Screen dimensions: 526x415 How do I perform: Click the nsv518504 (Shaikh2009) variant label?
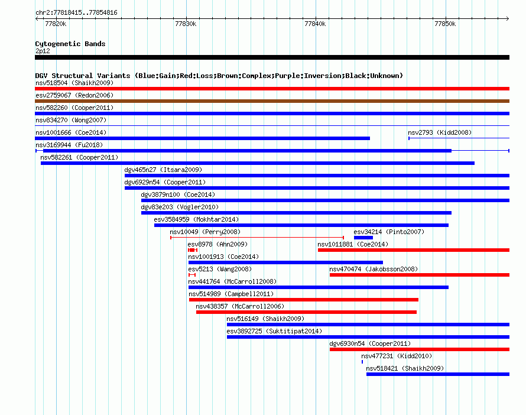point(74,83)
